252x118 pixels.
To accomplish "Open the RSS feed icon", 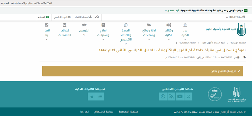I will [171, 97].
